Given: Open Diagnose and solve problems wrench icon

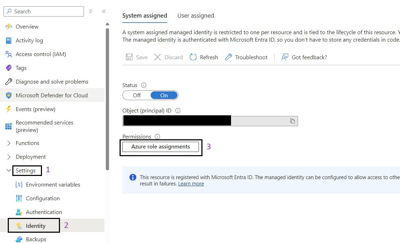Looking at the screenshot, I should tap(8, 82).
